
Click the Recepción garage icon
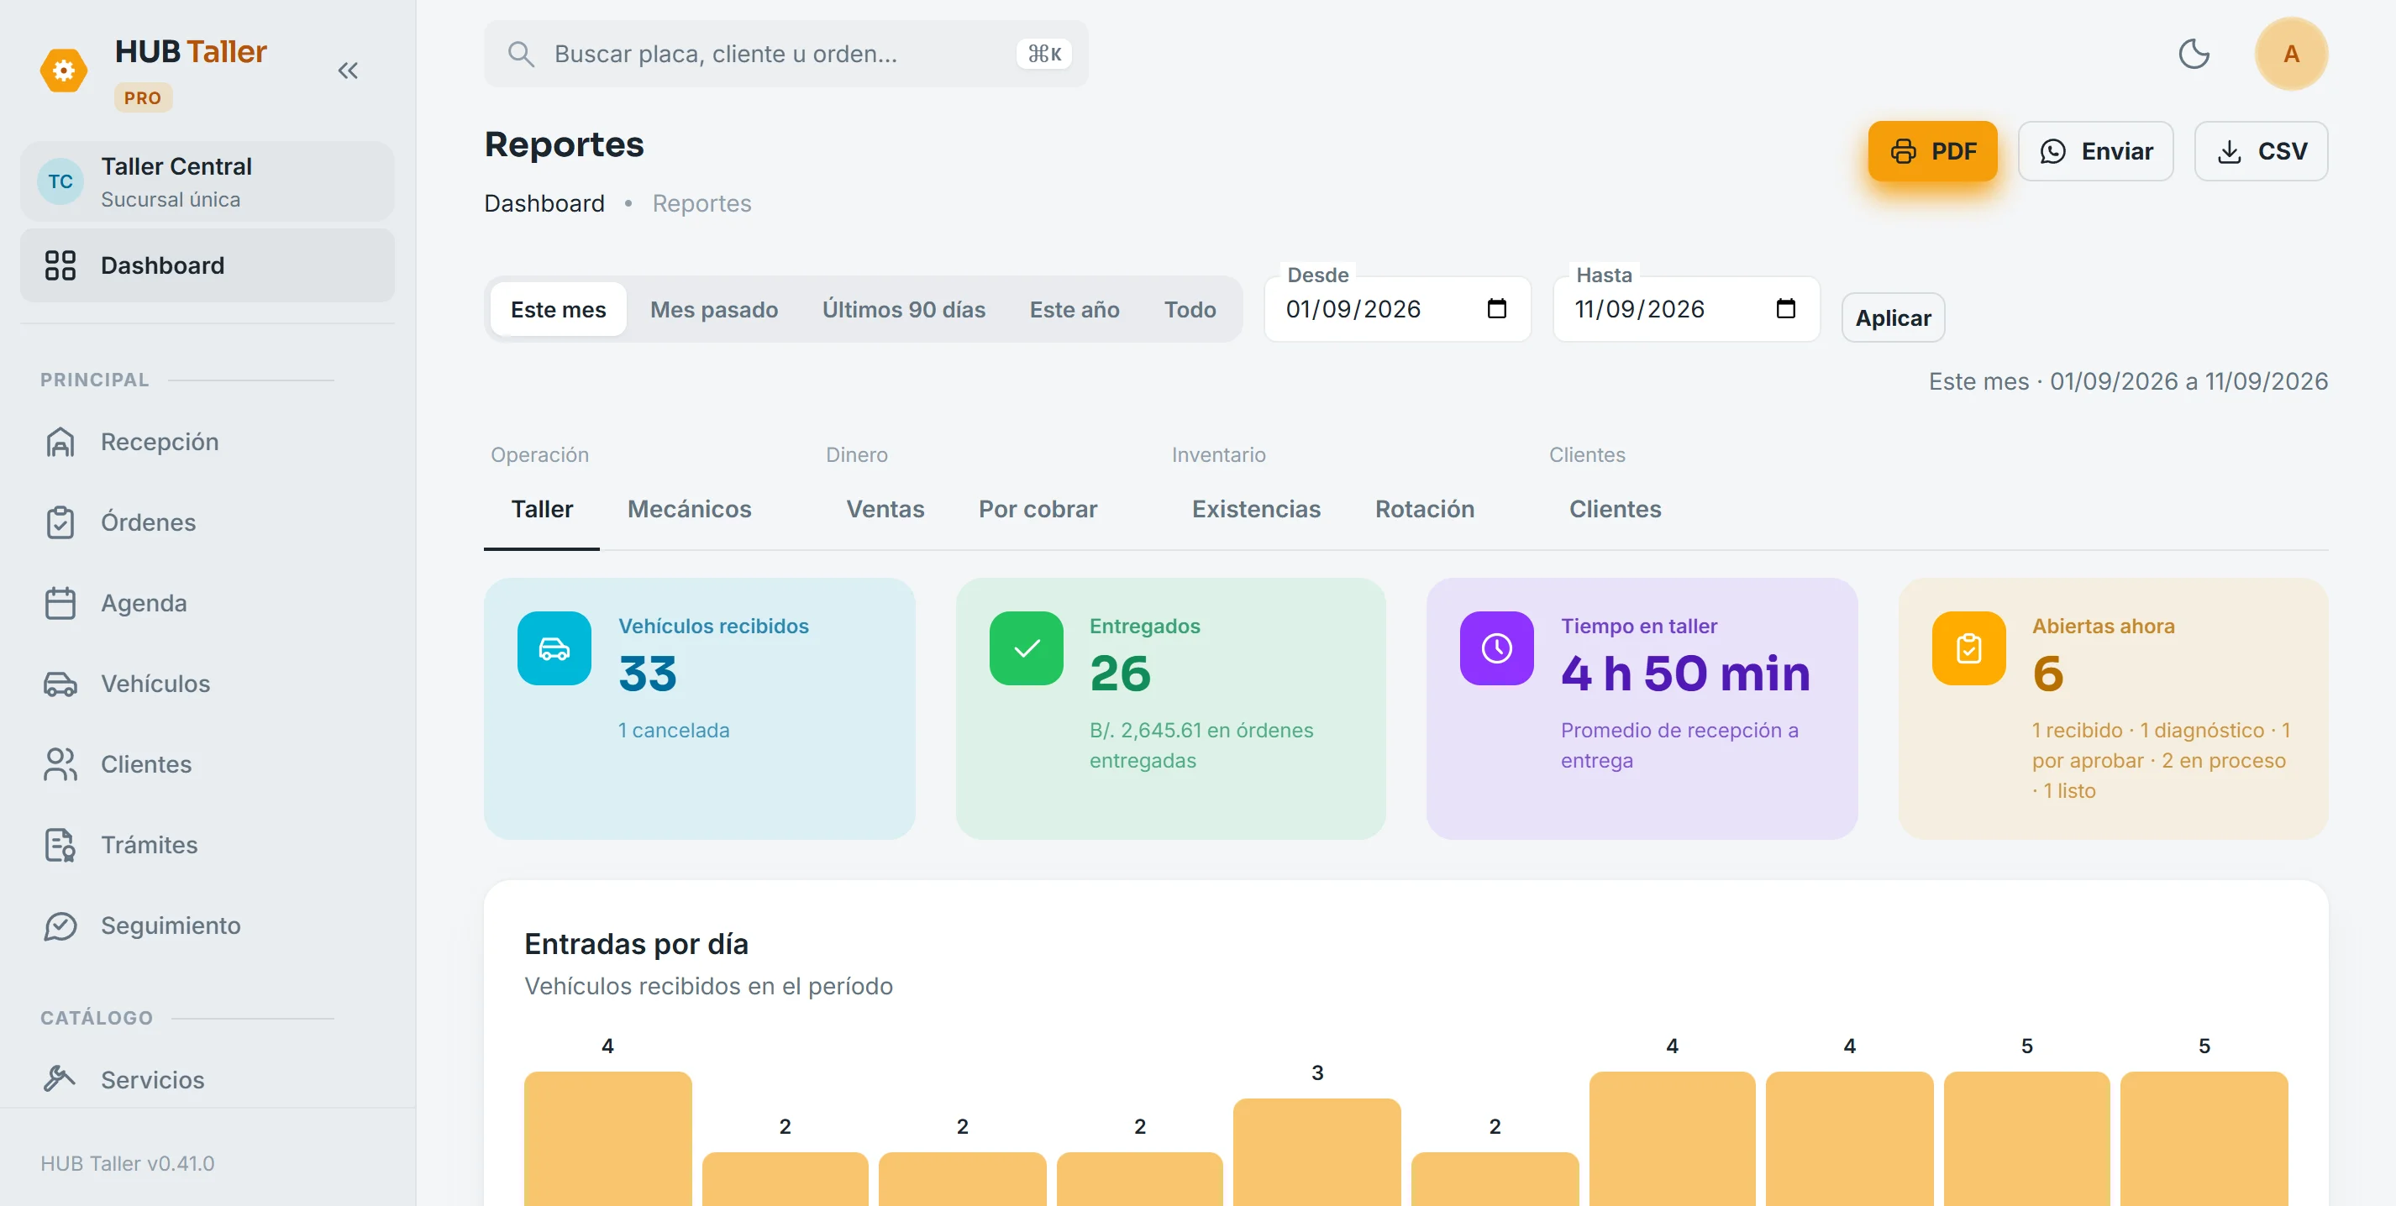(60, 442)
